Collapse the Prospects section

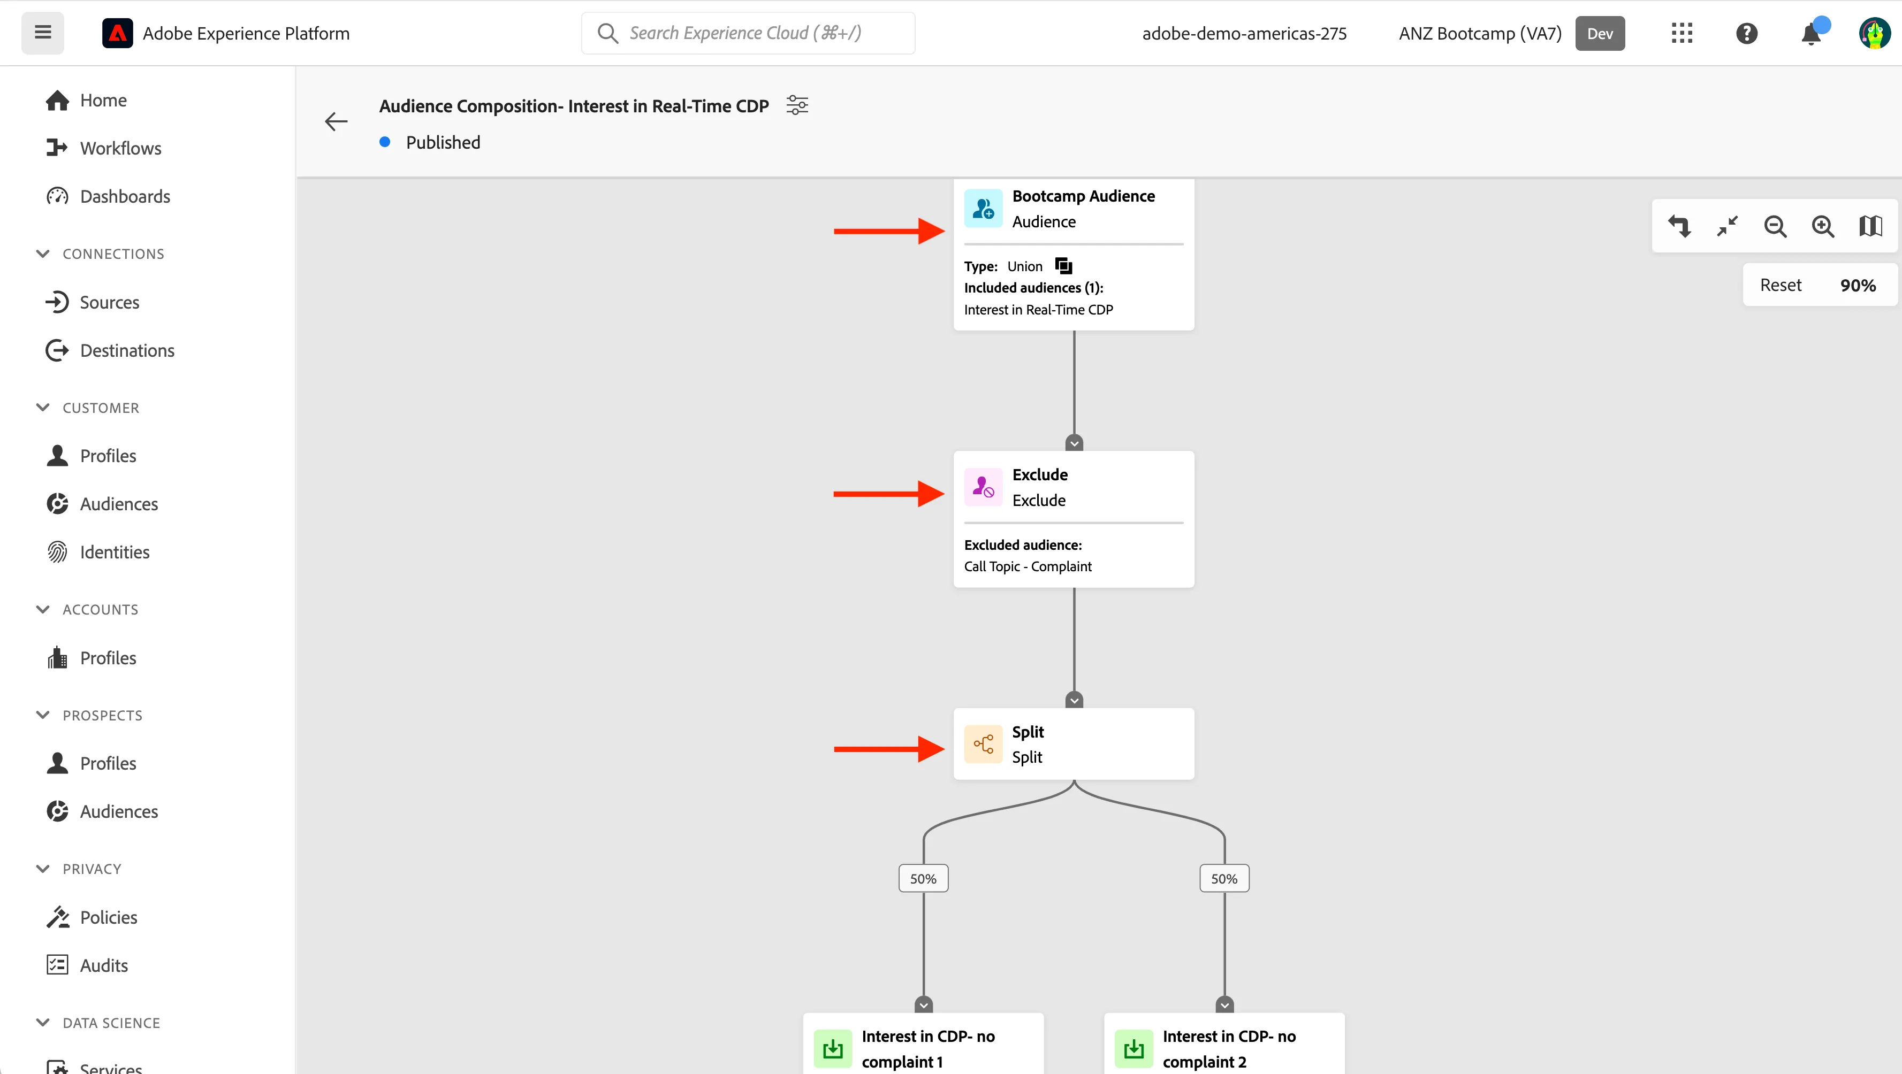point(43,715)
